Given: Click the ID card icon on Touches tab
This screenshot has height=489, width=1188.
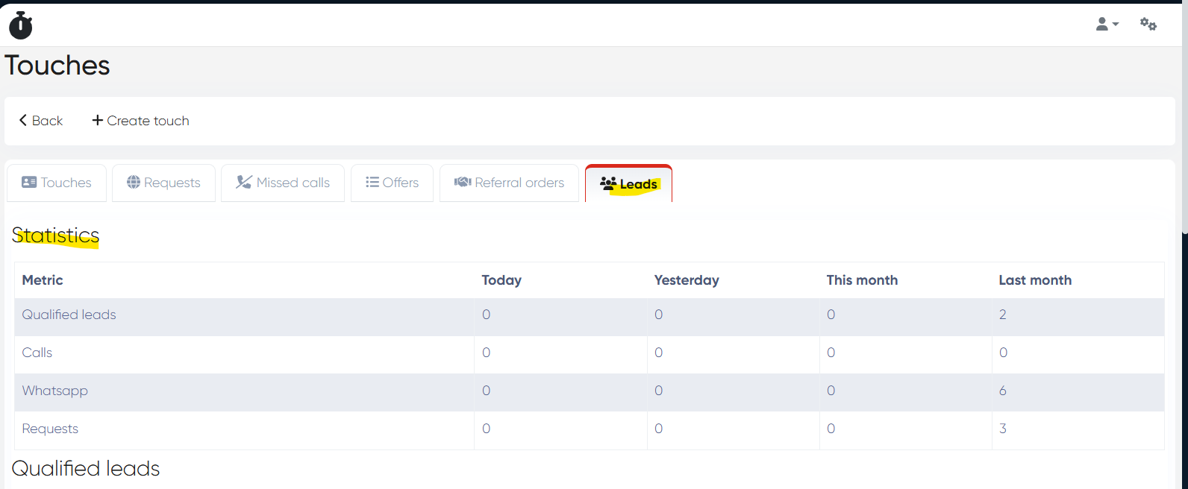Looking at the screenshot, I should 29,182.
